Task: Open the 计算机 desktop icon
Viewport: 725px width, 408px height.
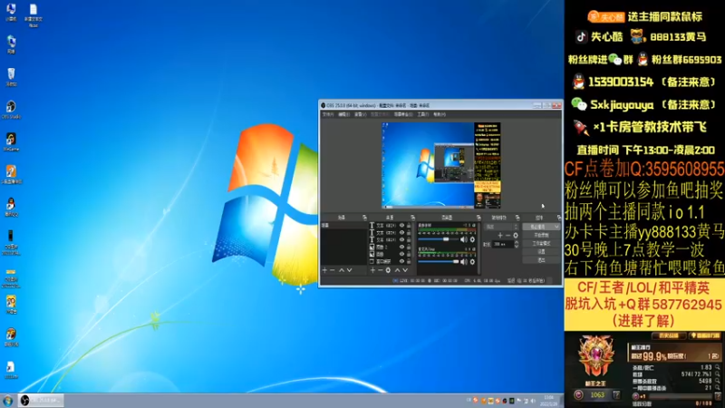Action: point(11,13)
